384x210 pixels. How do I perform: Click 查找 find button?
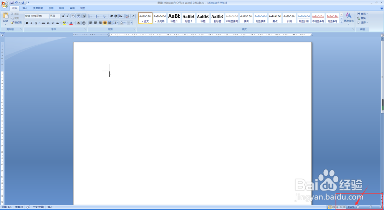(362, 14)
